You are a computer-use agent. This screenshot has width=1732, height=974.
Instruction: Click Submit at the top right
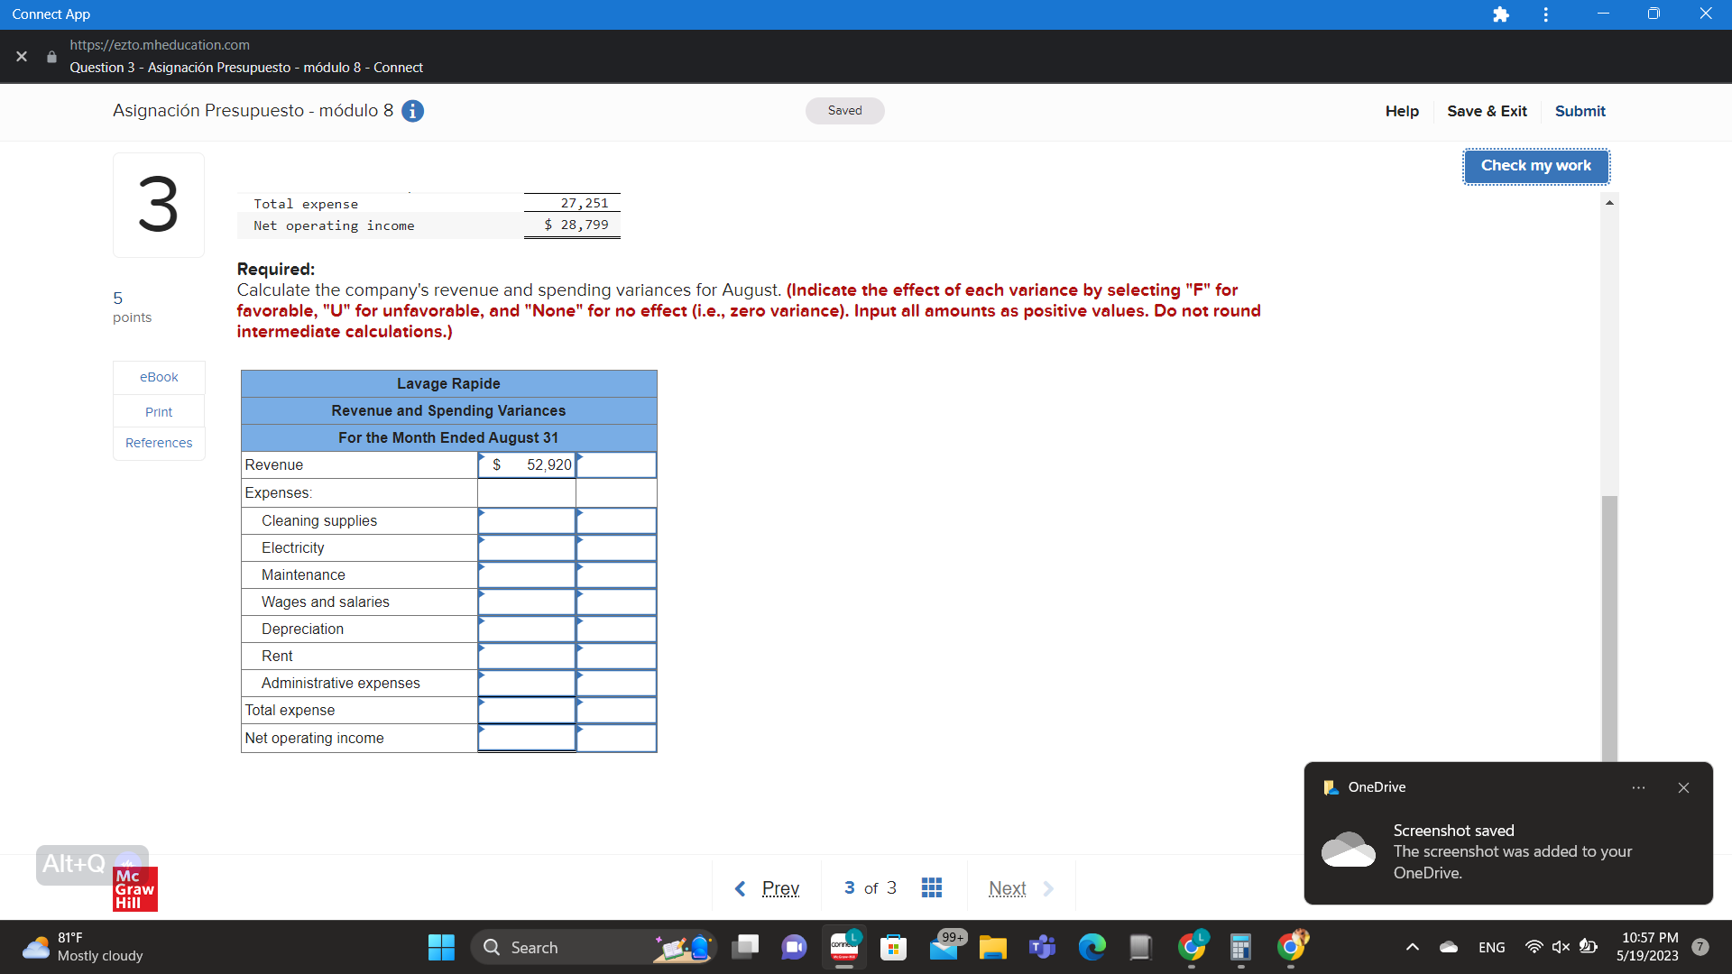pos(1580,111)
